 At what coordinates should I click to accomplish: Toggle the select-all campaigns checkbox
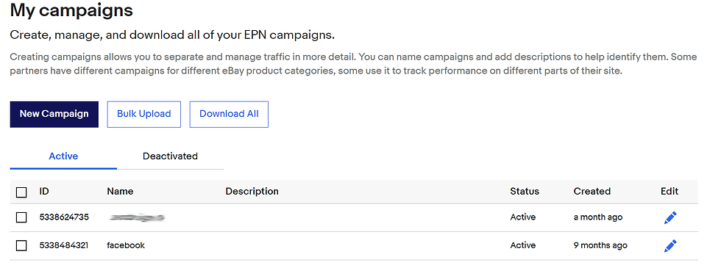(21, 192)
